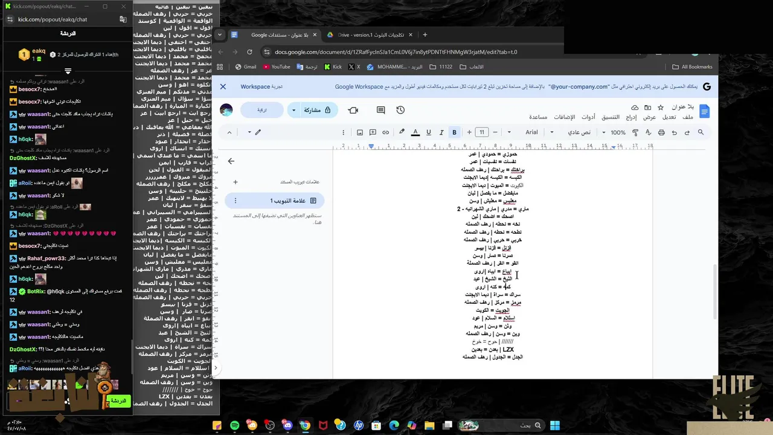Open the Google account avatar
The image size is (773, 435).
pyautogui.click(x=226, y=110)
